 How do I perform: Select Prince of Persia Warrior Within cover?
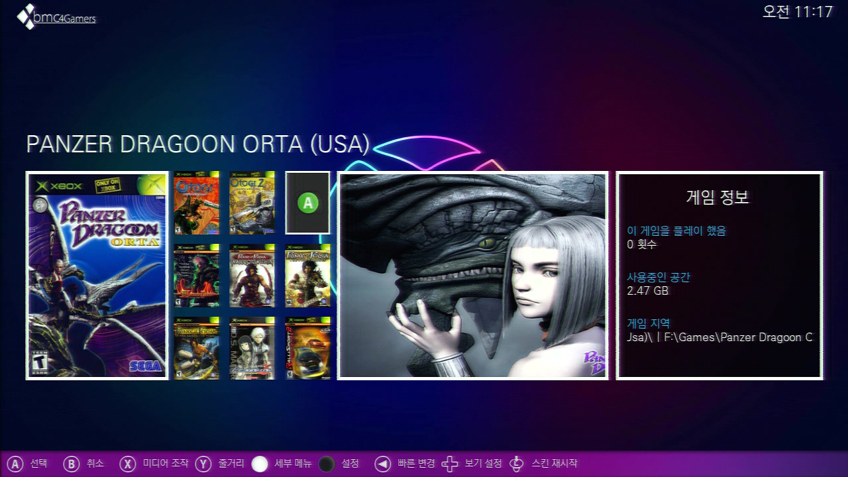click(x=252, y=276)
